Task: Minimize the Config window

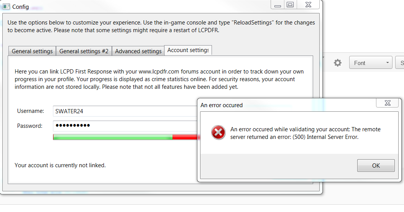Action: click(278, 5)
